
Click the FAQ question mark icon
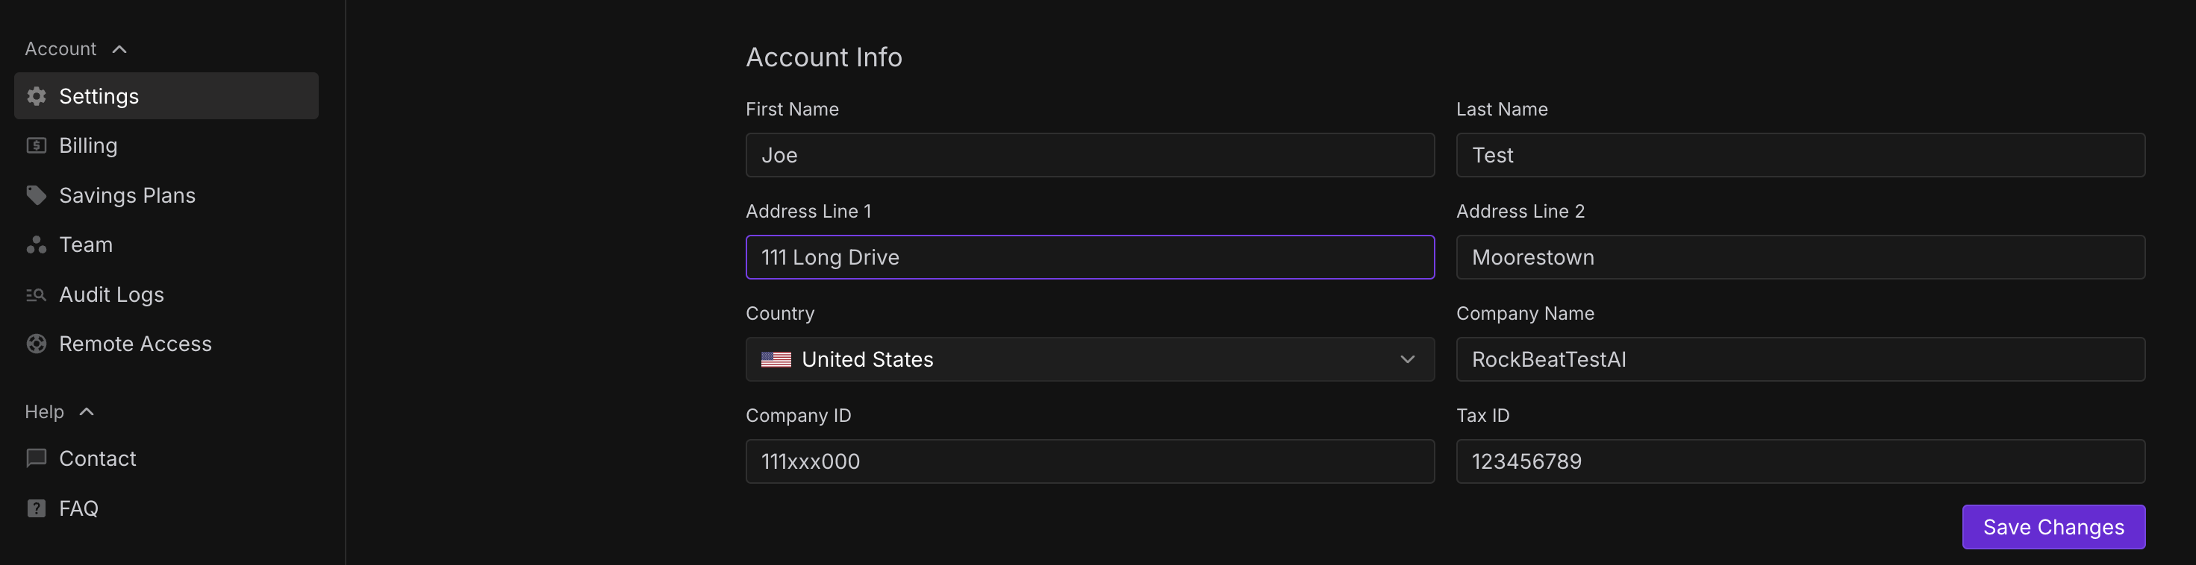point(36,508)
